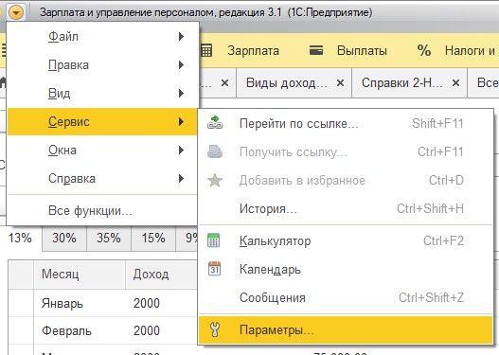Open the Зарплата section

tap(253, 51)
